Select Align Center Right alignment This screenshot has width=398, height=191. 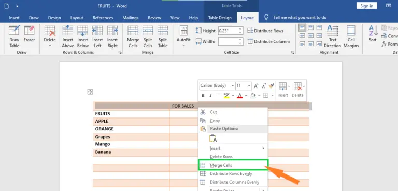click(x=319, y=36)
